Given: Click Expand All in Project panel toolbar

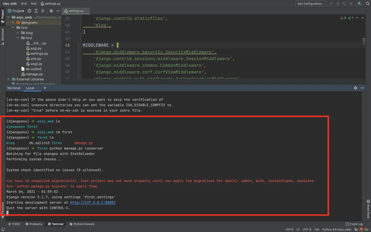Looking at the screenshot, I should pos(36,11).
